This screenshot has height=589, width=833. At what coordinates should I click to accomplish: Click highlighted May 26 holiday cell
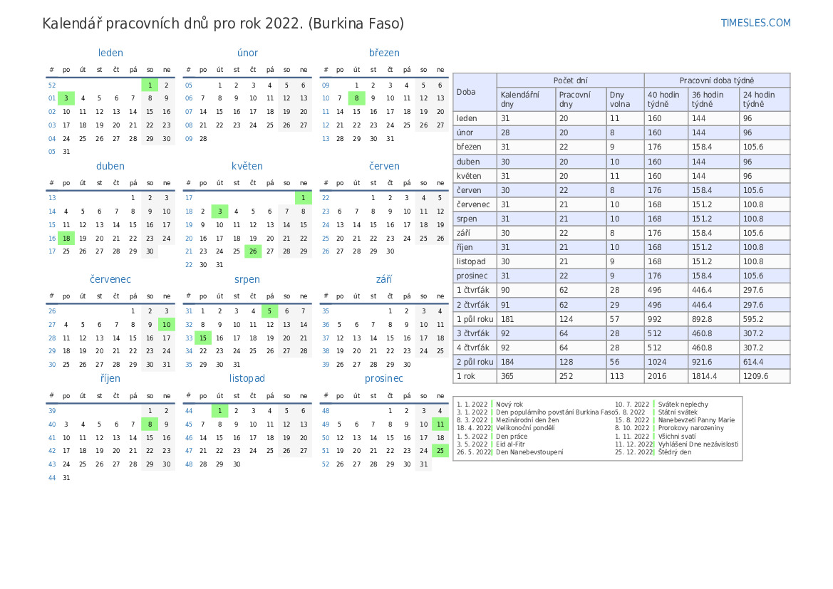pos(253,251)
